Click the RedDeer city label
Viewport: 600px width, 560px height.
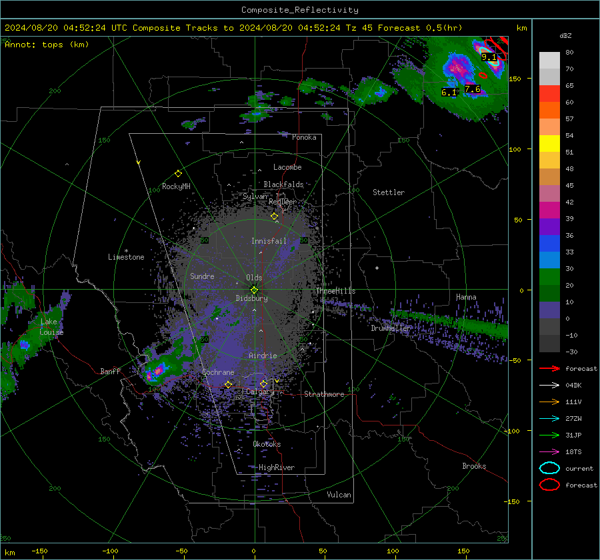pyautogui.click(x=283, y=202)
